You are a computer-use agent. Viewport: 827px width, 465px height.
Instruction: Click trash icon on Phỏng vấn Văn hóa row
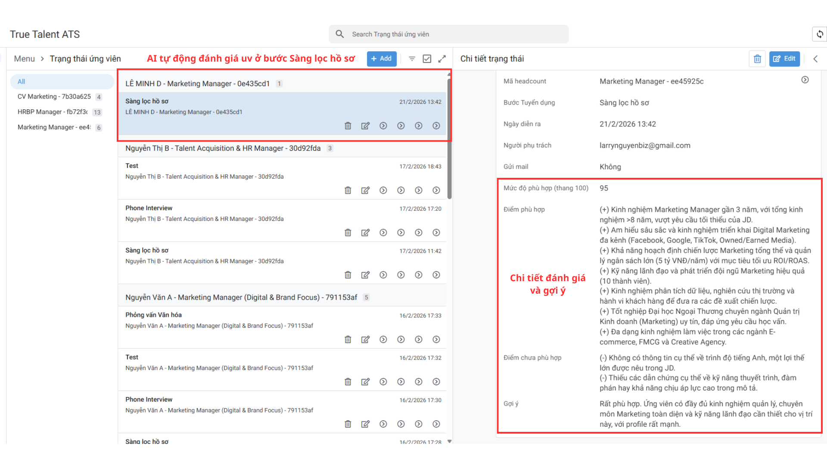point(348,339)
